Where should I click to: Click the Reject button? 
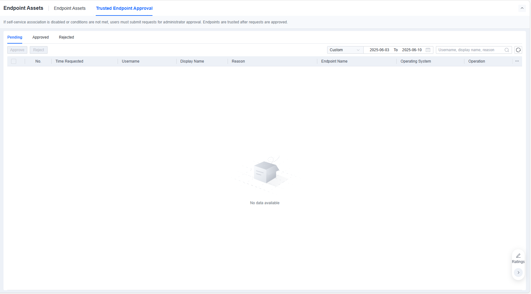pyautogui.click(x=39, y=50)
